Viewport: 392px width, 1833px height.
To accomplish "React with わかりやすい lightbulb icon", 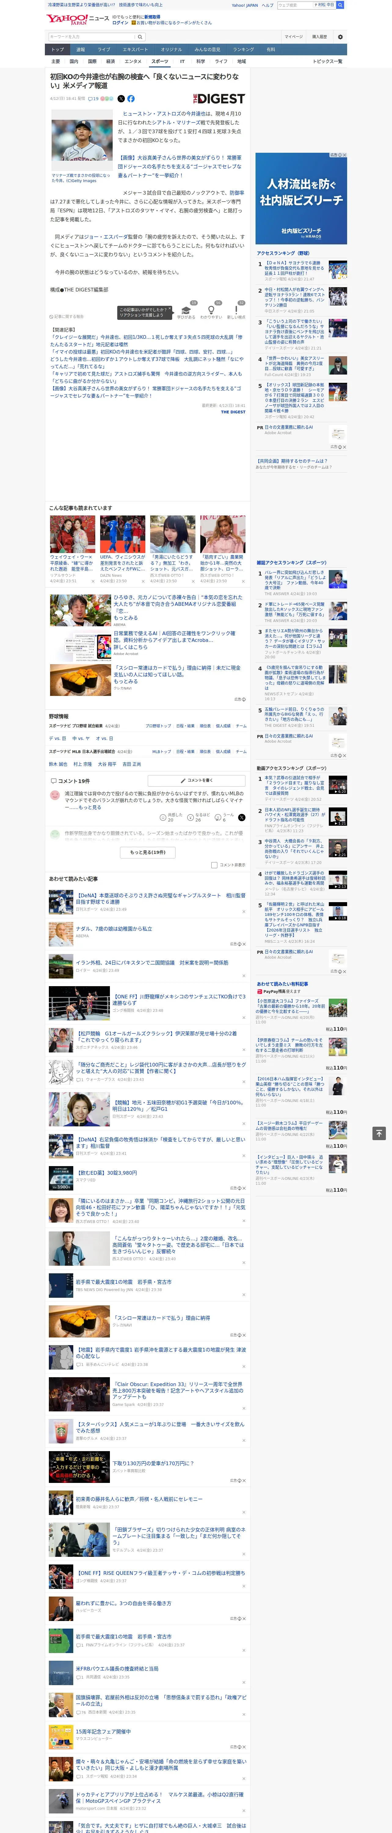I will pos(211,310).
